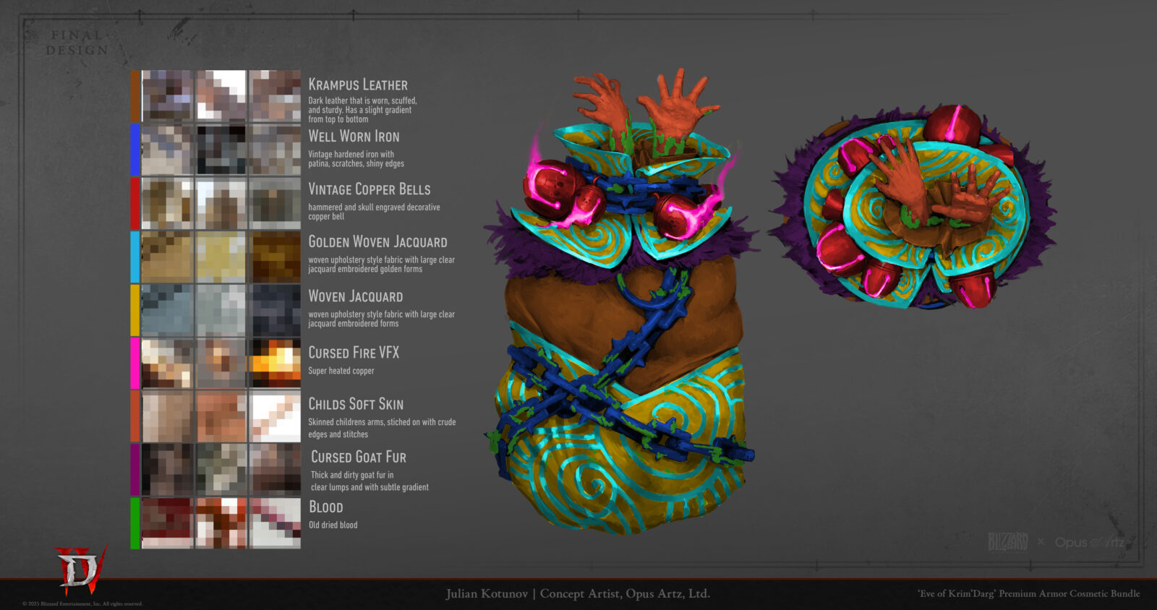This screenshot has height=610, width=1157.
Task: Click the Opus Artz logo watermark
Action: [1089, 542]
